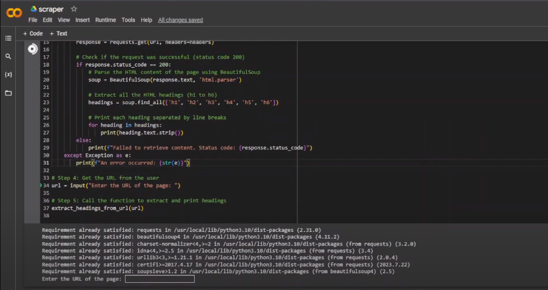The height and width of the screenshot is (290, 548).
Task: Click the BeautifulSoup html.parser line 20
Action: [165, 80]
